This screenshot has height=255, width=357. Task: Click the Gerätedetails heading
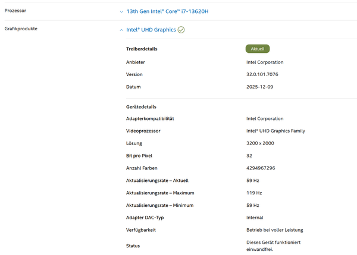coord(141,107)
